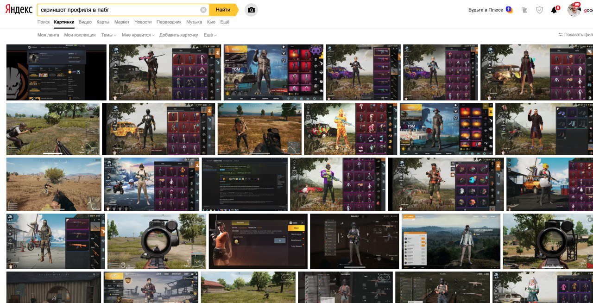
Task: Click the Yandex logo
Action: pyautogui.click(x=19, y=10)
